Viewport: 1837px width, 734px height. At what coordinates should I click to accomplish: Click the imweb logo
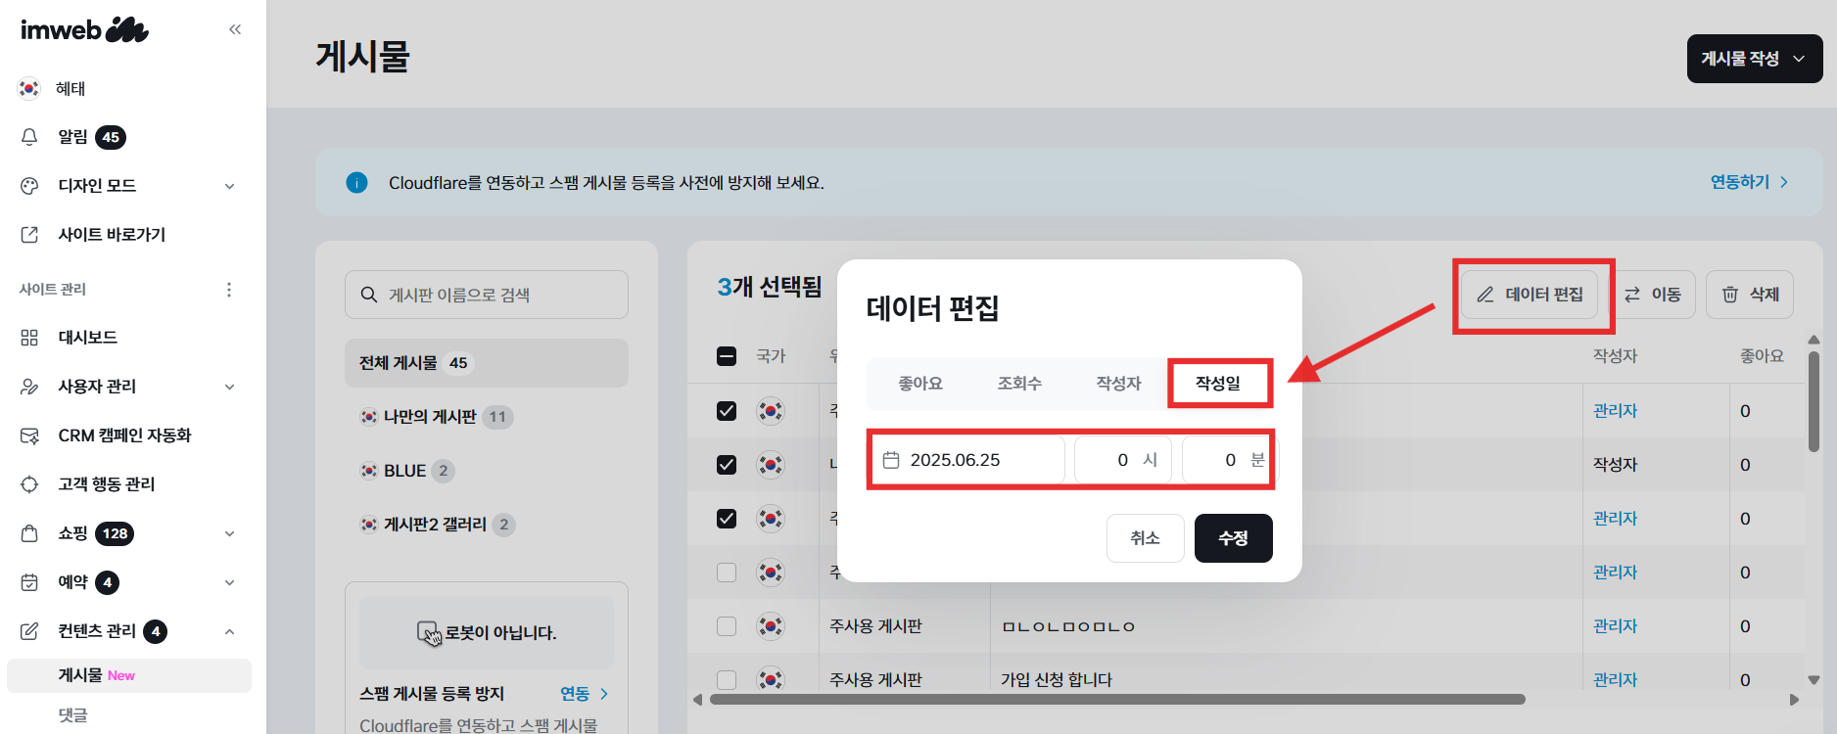point(84,29)
